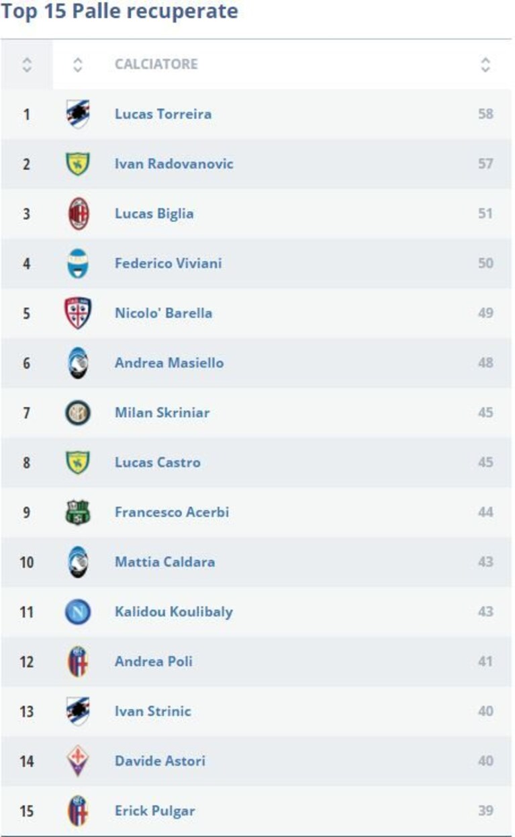Sort by team using second column arrows
Viewport: 515px width, 837px height.
[78, 65]
